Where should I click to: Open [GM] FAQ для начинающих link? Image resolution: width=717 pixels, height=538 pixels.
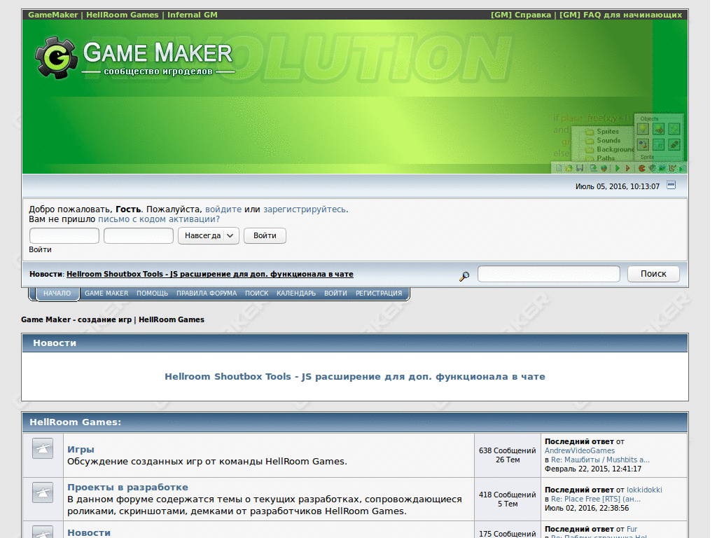620,15
